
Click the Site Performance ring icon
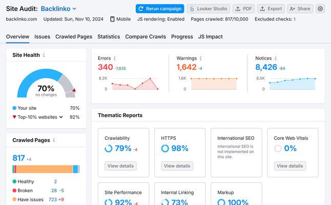coord(108,202)
